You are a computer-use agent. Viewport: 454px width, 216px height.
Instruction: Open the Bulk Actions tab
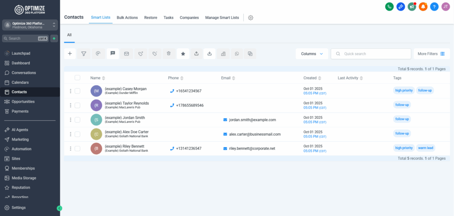tap(127, 18)
